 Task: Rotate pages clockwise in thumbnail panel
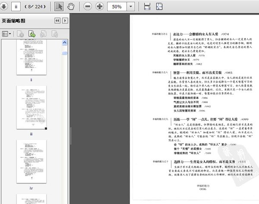[x=54, y=33]
